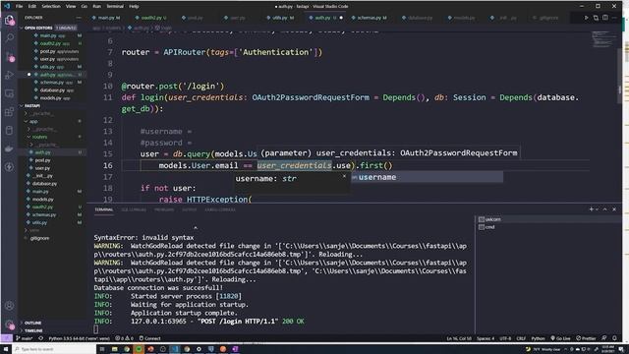Open the Accounts icon in the activity bar

pyautogui.click(x=9, y=306)
